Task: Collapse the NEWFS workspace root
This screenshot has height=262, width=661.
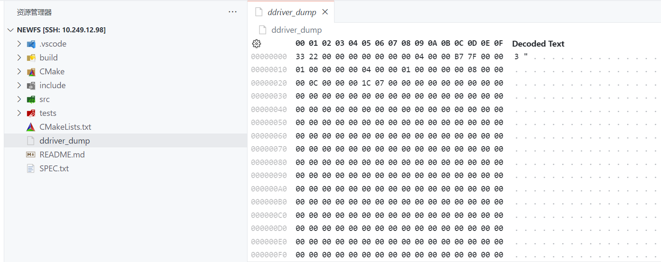Action: click(11, 30)
